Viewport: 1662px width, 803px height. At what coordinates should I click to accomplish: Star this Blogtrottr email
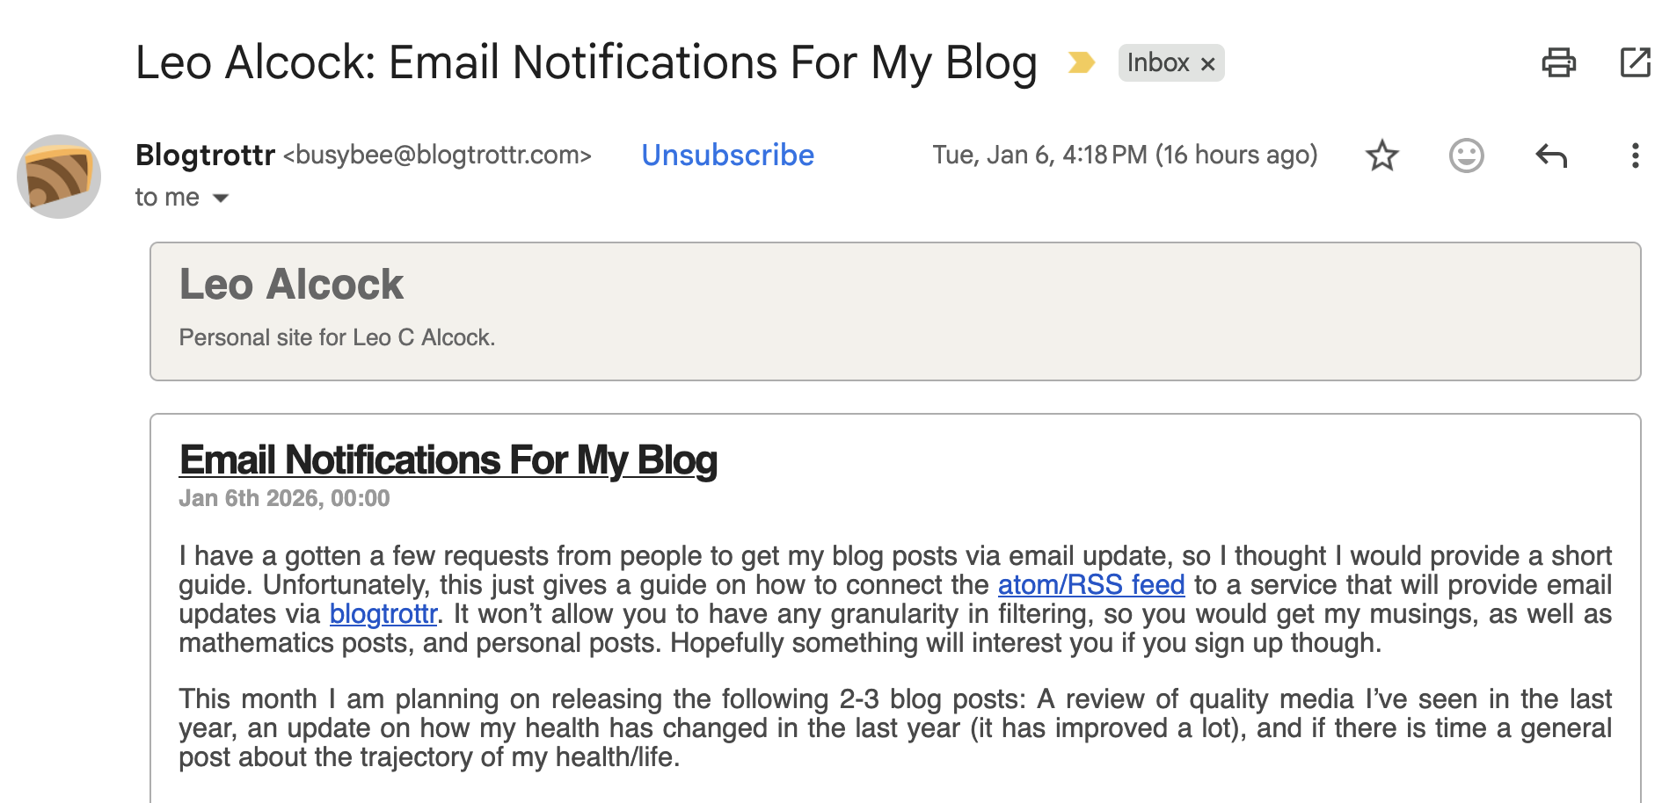pos(1381,156)
